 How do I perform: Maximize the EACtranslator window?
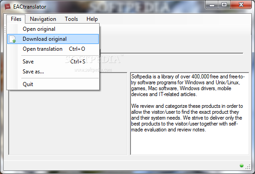224,5
